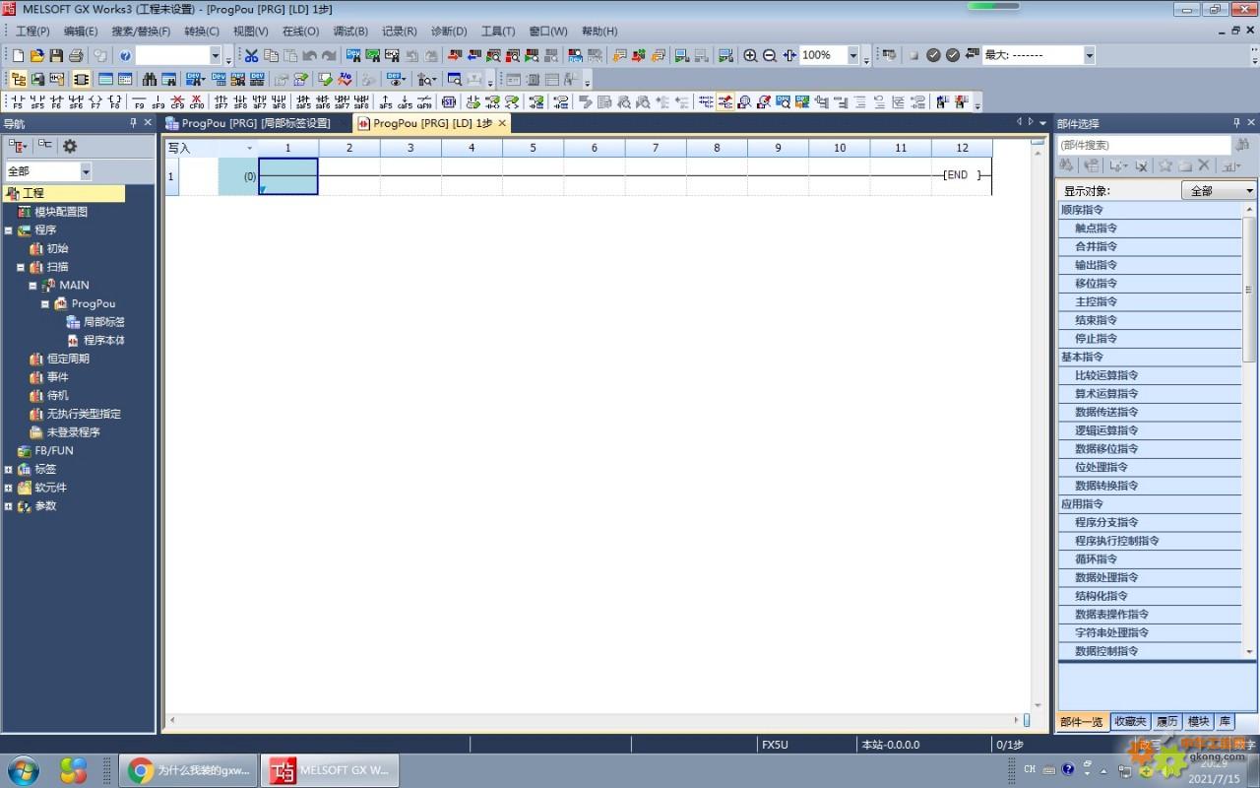Viewport: 1260px width, 788px height.
Task: Insert open contact F5 ladder symbol
Action: tap(17, 101)
